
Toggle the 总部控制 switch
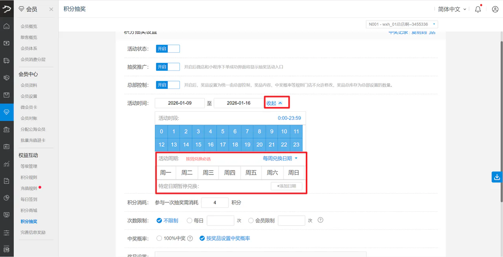pyautogui.click(x=168, y=85)
